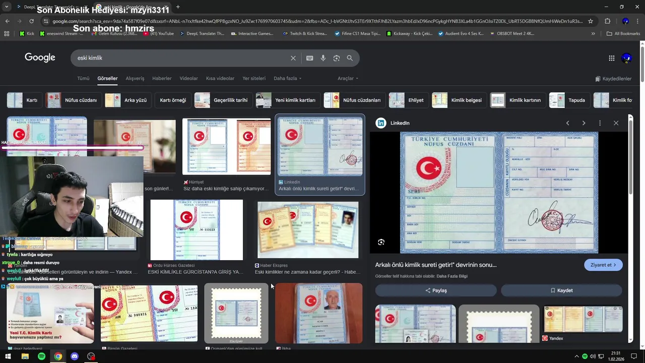Filter by Arka yüzü chip

[x=127, y=100]
